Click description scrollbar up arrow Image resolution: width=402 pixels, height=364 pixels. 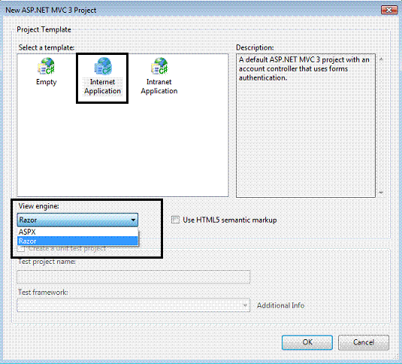pyautogui.click(x=381, y=59)
